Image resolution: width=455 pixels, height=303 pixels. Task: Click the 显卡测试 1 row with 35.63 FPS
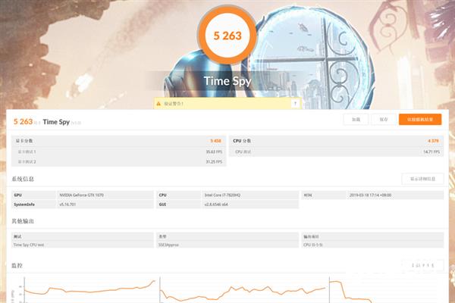click(x=118, y=151)
